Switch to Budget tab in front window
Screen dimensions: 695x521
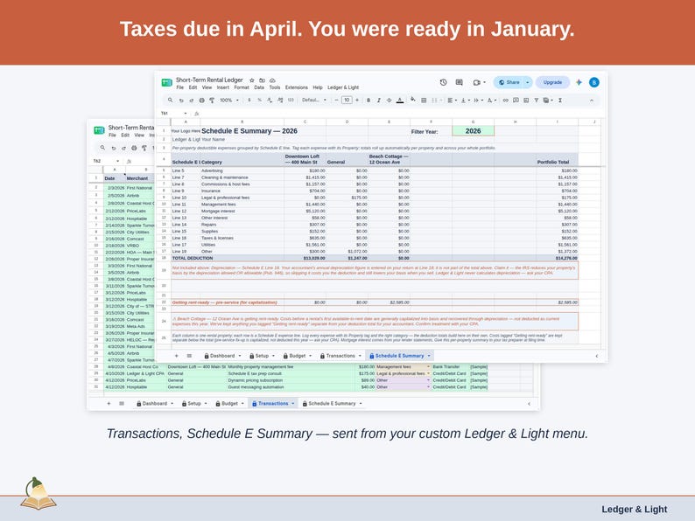click(297, 356)
